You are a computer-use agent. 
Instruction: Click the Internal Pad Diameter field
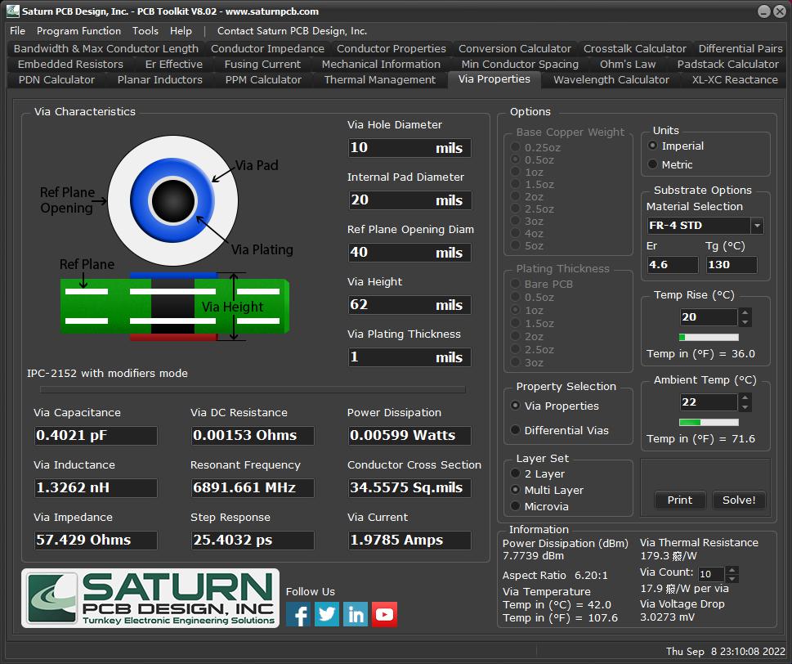pos(409,200)
